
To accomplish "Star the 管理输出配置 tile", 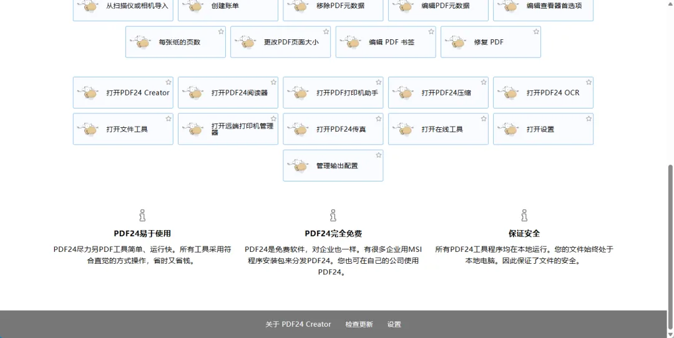I will [379, 155].
